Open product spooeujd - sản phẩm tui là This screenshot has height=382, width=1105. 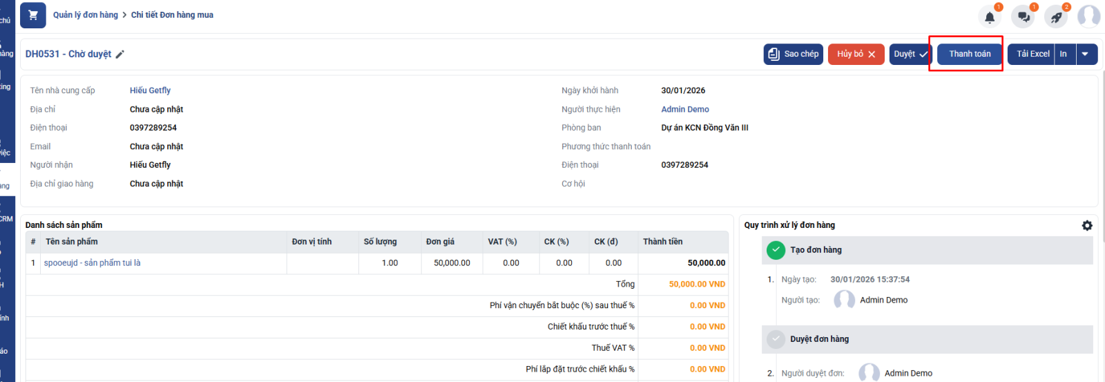pos(93,263)
